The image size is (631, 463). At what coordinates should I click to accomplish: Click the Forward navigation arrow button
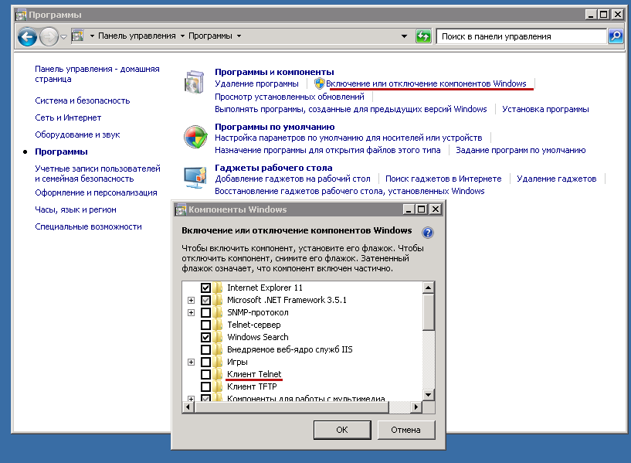pos(49,37)
